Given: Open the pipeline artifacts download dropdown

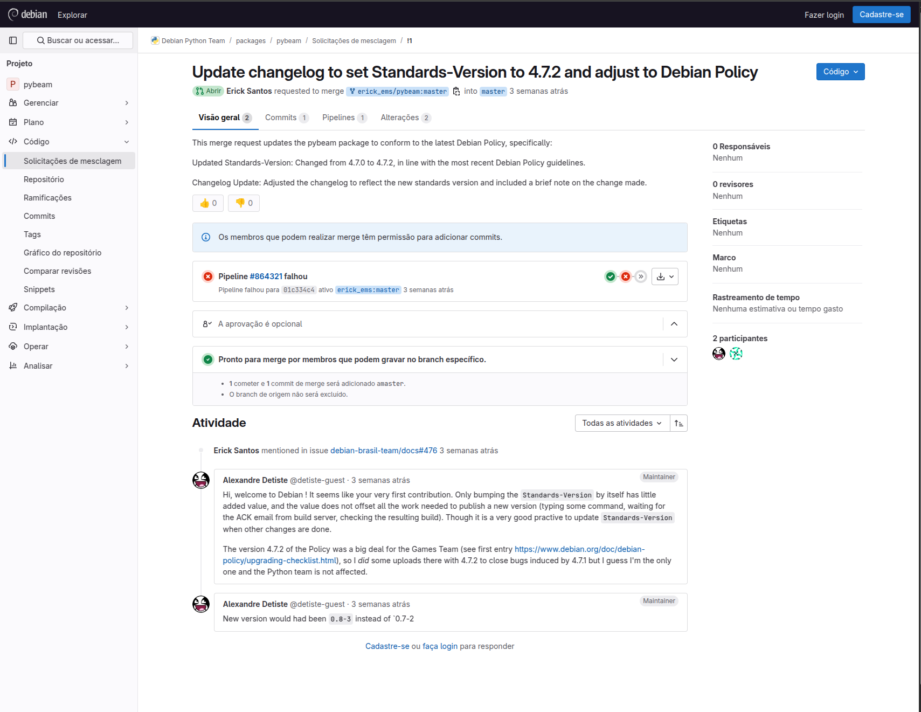Looking at the screenshot, I should point(664,276).
